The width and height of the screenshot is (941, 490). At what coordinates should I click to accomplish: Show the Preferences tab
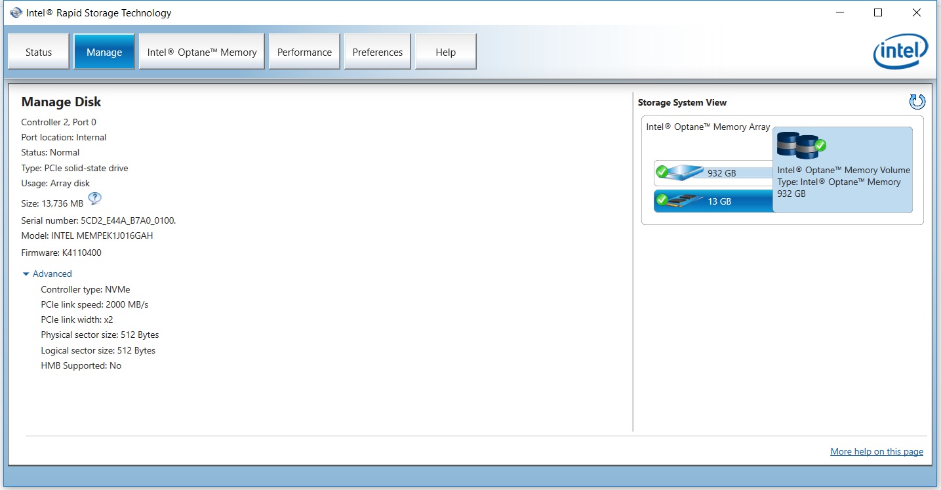pos(378,52)
